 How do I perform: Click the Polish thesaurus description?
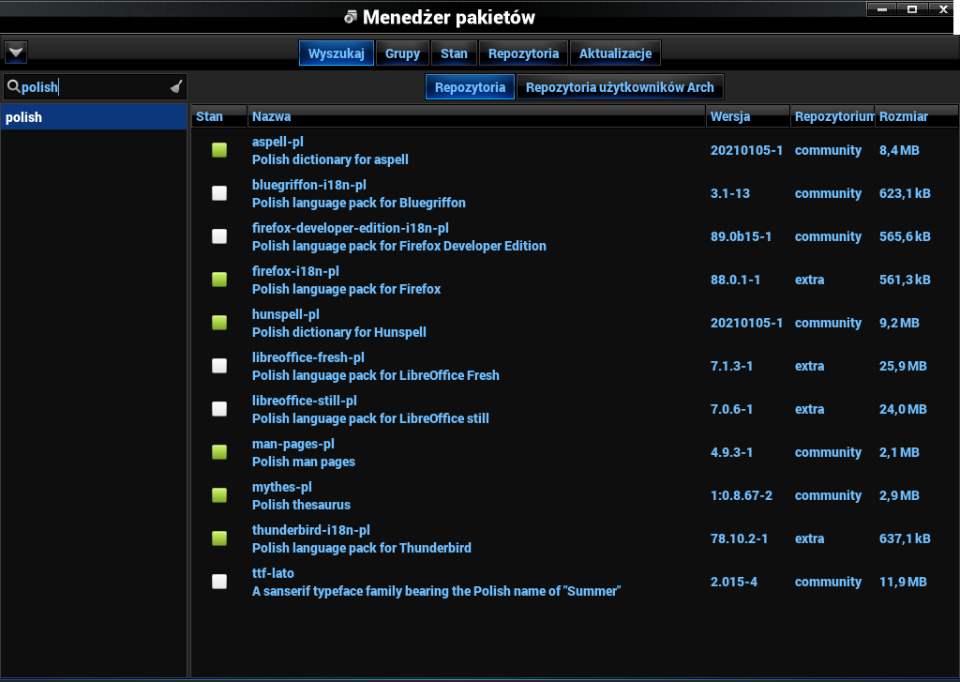pos(301,505)
